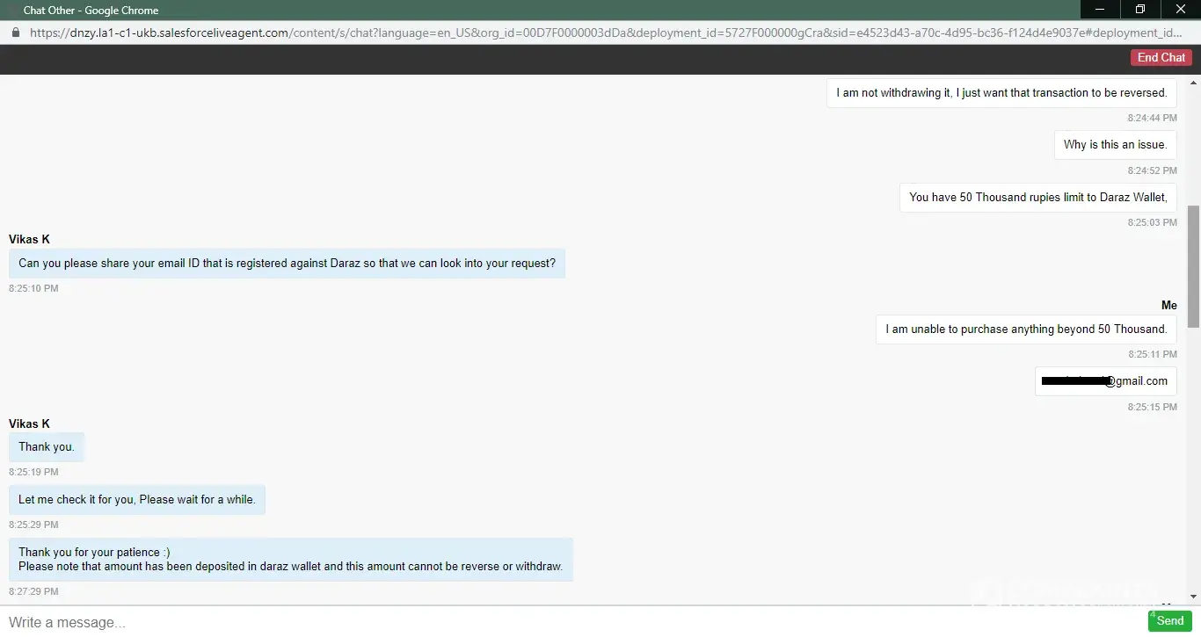Restore down the Chrome chat window
The image size is (1201, 637).
(x=1140, y=10)
